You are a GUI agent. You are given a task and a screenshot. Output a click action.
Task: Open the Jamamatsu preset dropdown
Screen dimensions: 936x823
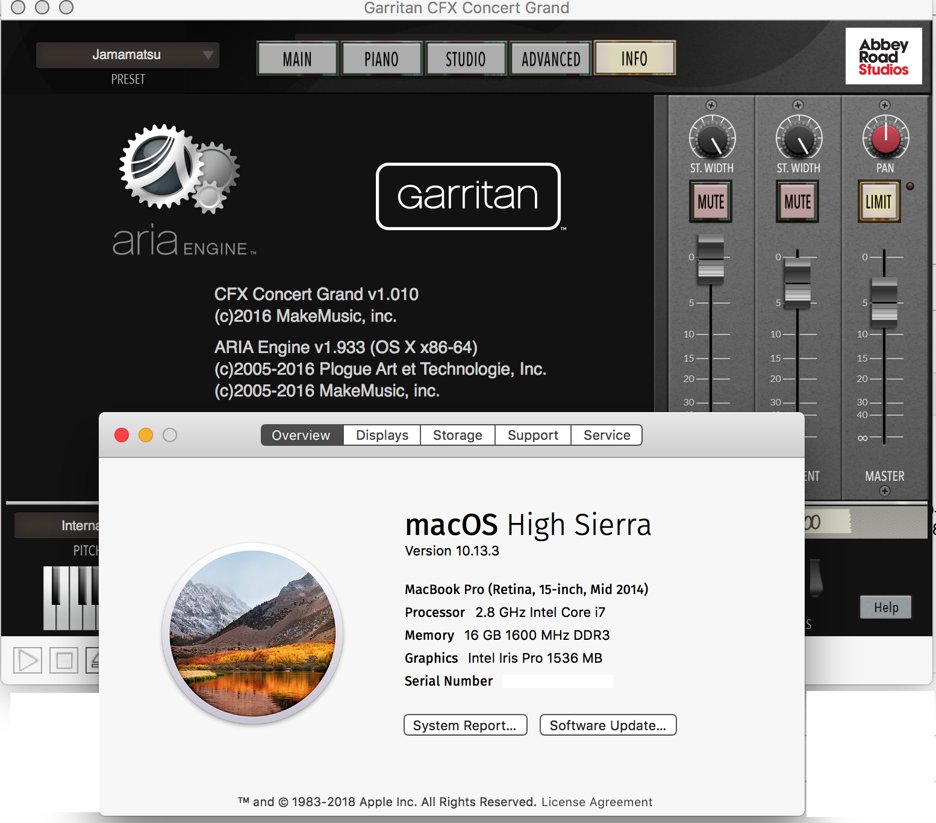(128, 55)
